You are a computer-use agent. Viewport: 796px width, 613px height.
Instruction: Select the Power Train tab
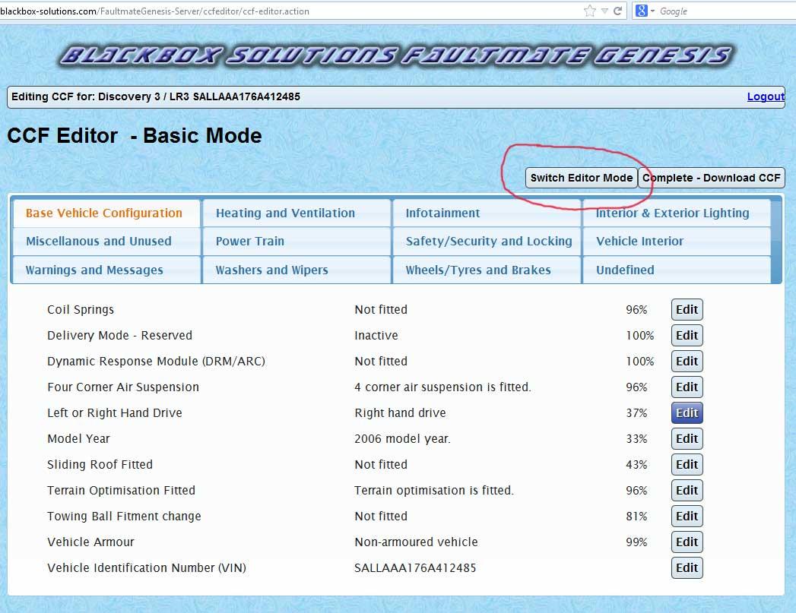pos(250,242)
